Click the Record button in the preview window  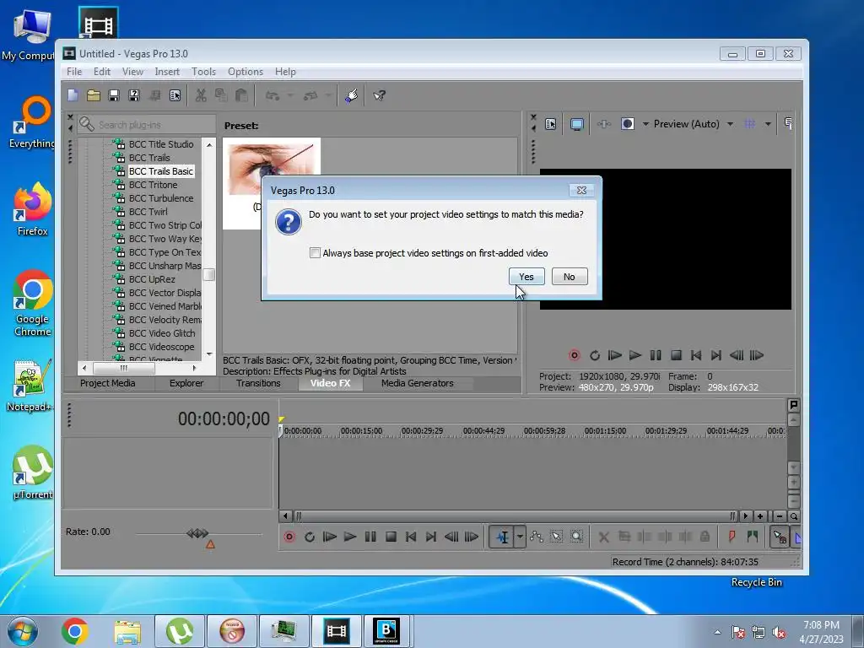click(574, 355)
